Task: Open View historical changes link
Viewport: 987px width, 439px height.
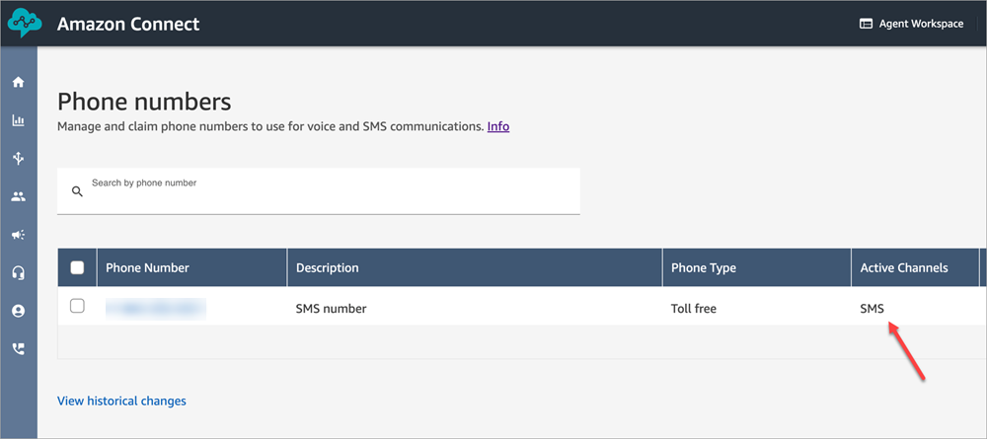Action: click(x=121, y=401)
